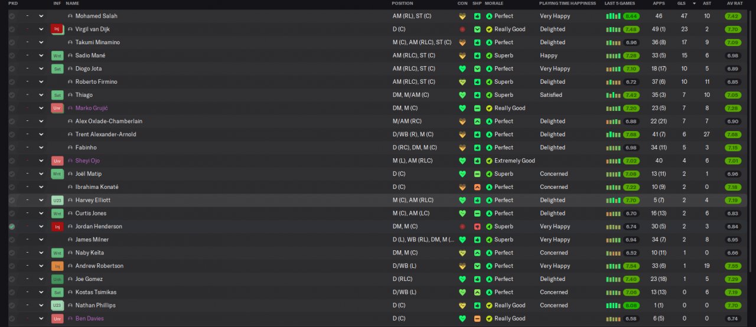Image resolution: width=756 pixels, height=327 pixels.
Task: Tick the picked circle for Thiago
Action: point(12,95)
